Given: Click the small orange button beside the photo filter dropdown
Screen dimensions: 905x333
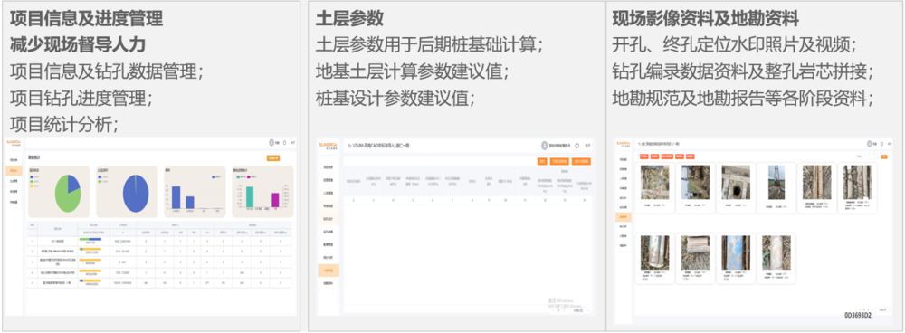Looking at the screenshot, I should (x=884, y=157).
